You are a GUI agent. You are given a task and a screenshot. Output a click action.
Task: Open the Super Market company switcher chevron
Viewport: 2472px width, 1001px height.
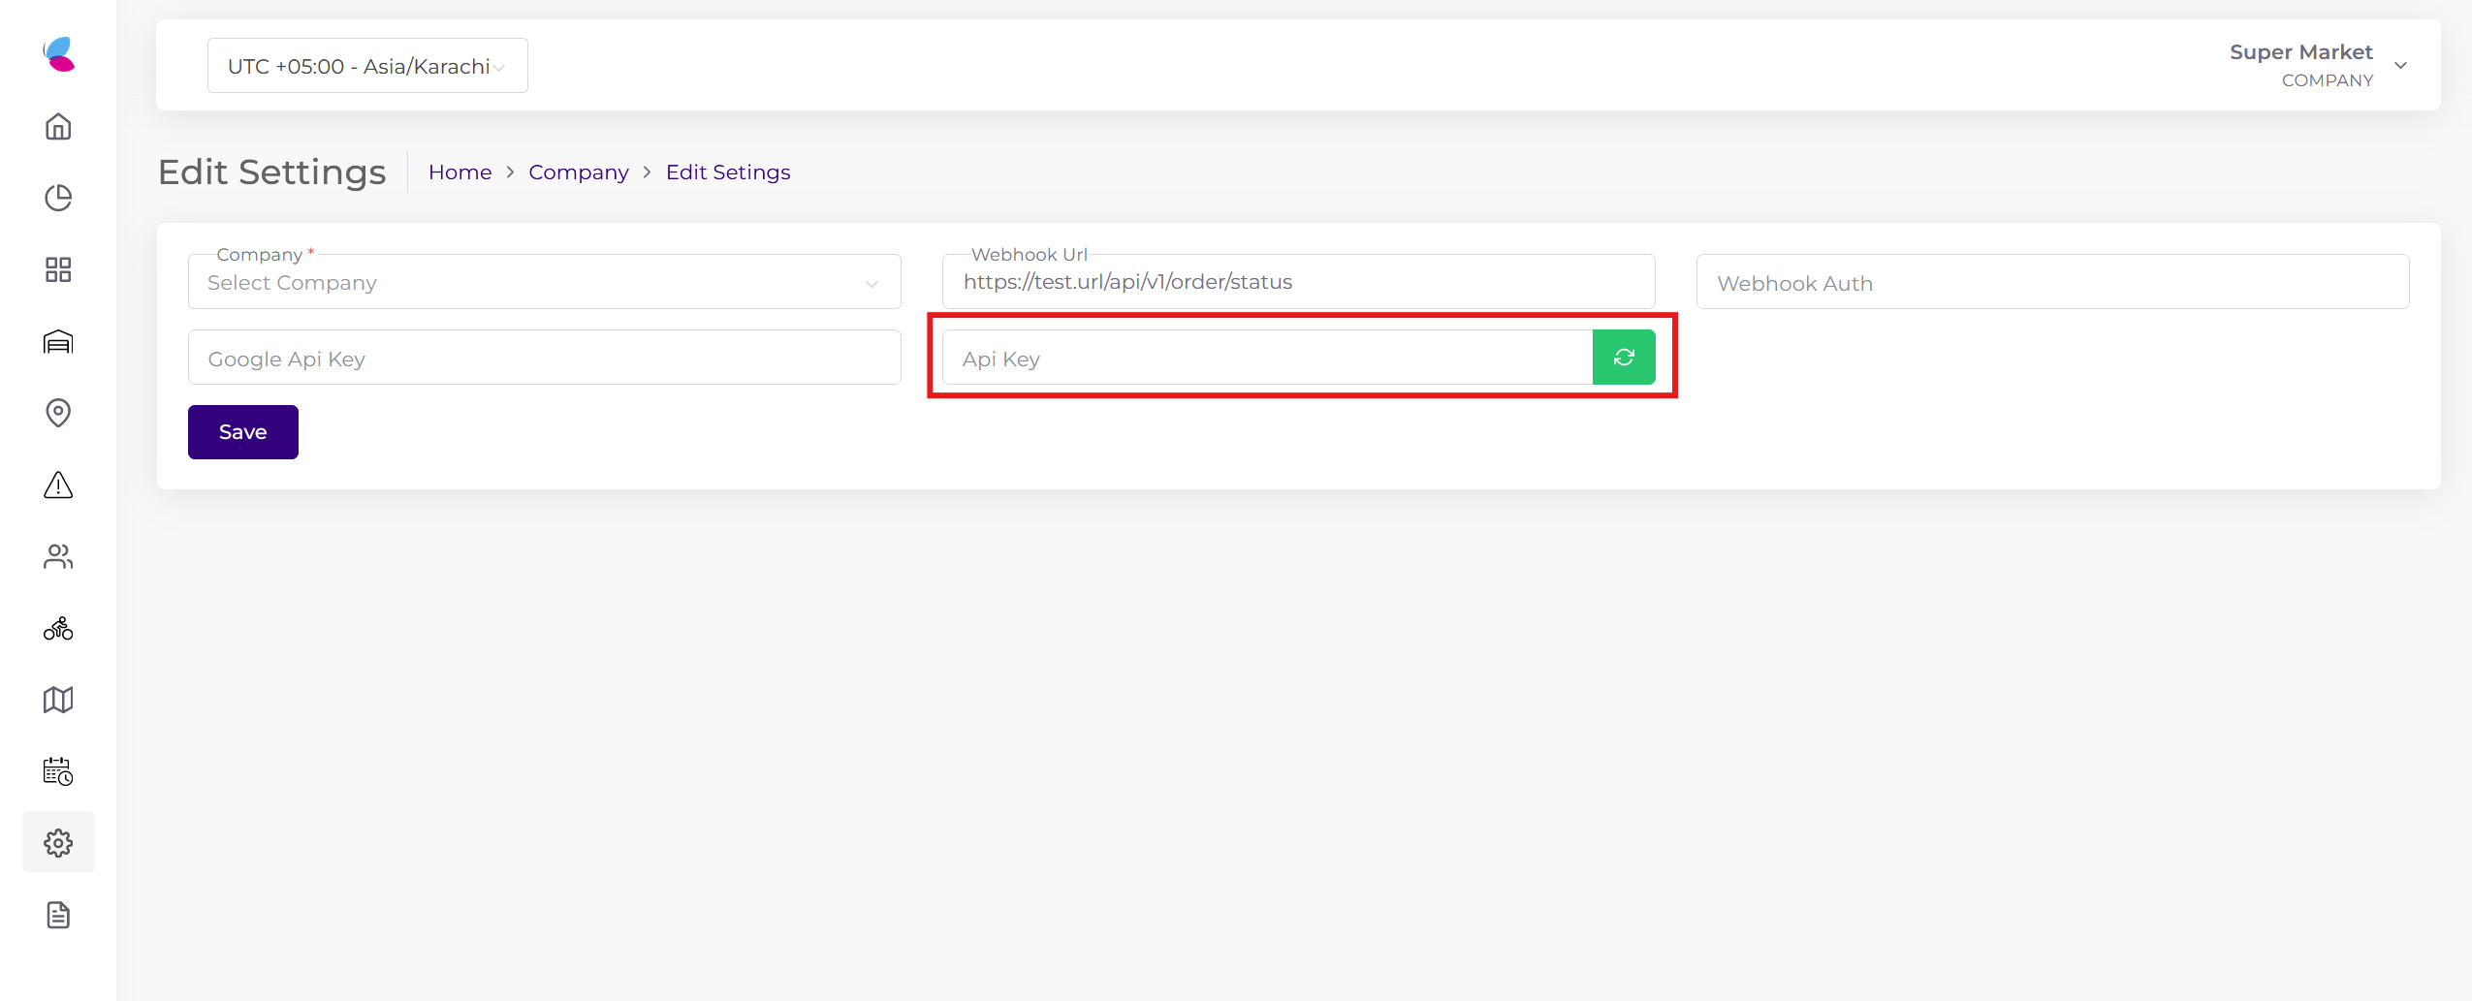2401,65
